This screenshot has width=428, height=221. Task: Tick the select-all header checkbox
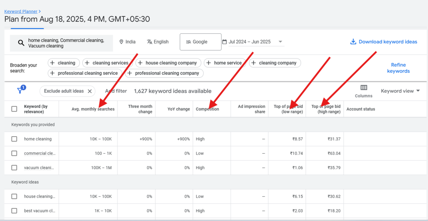coord(14,109)
